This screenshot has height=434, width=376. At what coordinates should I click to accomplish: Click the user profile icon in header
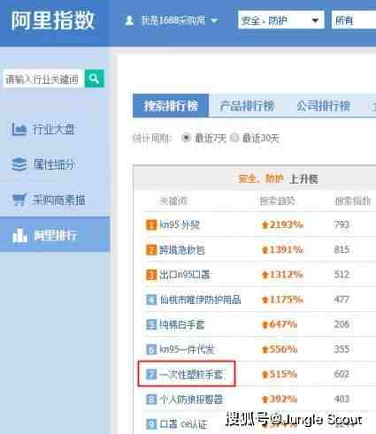(x=129, y=20)
